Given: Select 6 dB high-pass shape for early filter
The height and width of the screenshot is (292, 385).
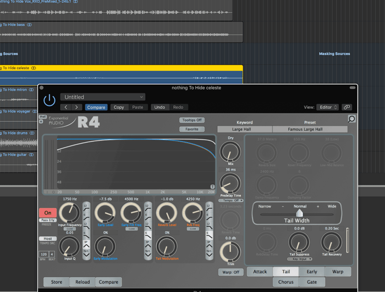Looking at the screenshot, I should pyautogui.click(x=147, y=217).
